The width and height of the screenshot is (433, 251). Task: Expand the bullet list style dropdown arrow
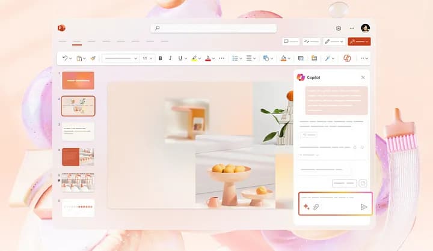click(x=241, y=58)
